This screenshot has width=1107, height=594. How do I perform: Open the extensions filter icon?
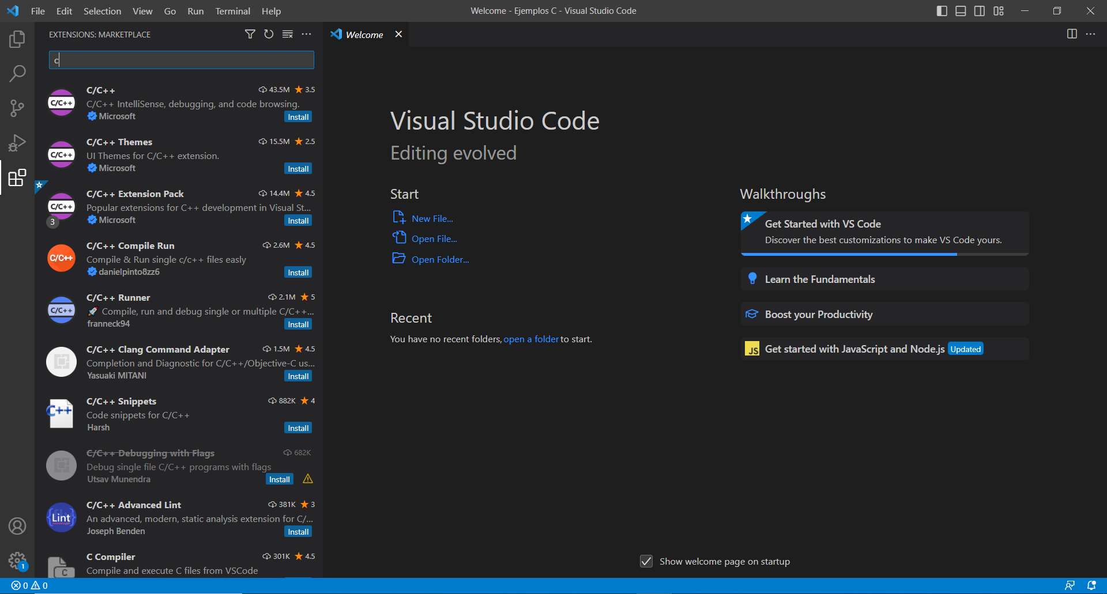(x=250, y=34)
